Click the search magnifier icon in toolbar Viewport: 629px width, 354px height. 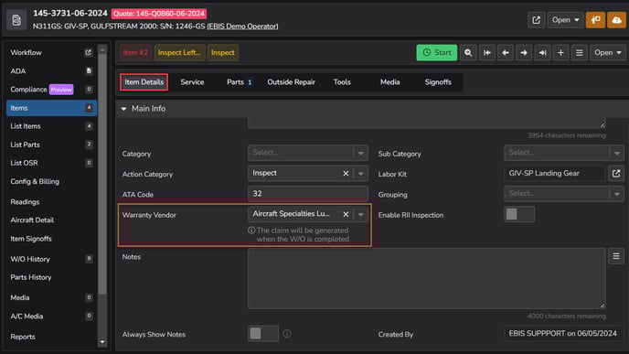coord(468,52)
